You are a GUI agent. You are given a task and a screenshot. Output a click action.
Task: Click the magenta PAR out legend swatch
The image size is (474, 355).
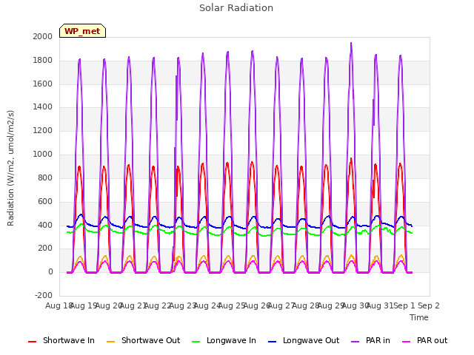[x=407, y=342]
